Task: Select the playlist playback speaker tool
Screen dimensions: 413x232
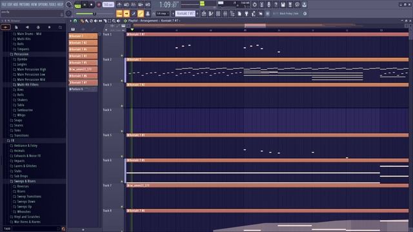Action: click(x=118, y=21)
